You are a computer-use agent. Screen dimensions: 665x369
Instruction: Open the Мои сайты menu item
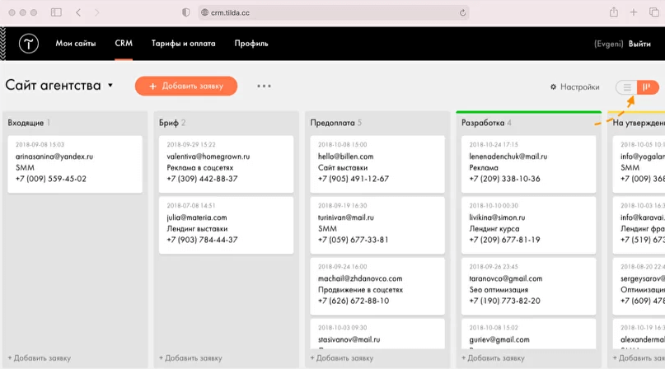76,44
